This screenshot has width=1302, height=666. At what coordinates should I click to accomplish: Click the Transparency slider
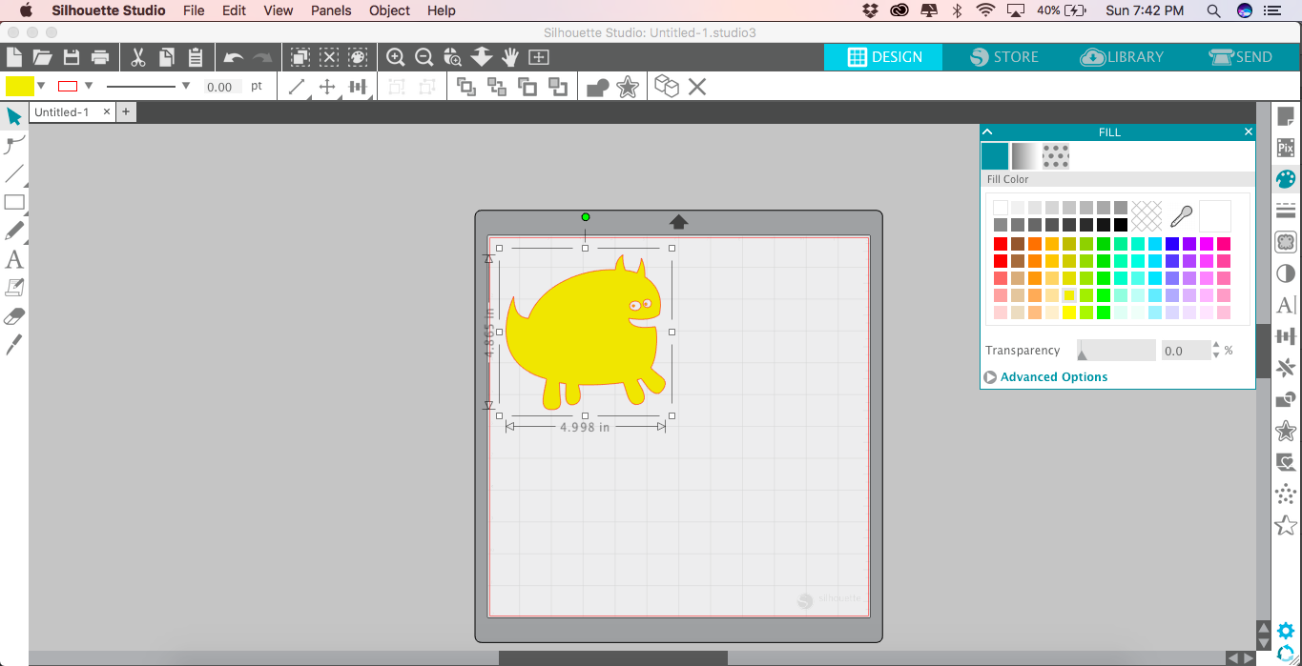pyautogui.click(x=1116, y=351)
